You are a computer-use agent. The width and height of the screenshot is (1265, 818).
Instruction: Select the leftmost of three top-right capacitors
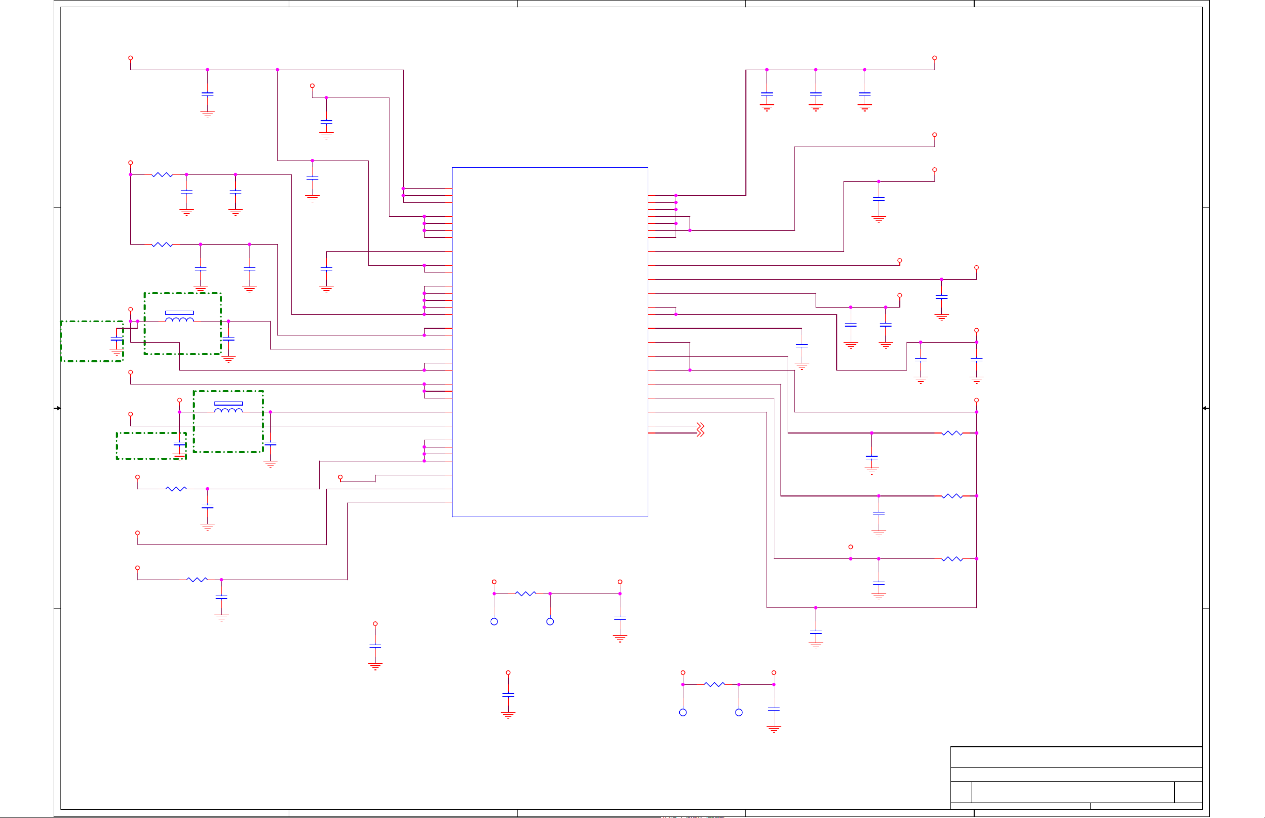[x=767, y=94]
